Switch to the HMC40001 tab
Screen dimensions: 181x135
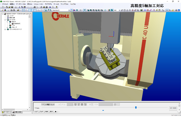pos(17,112)
